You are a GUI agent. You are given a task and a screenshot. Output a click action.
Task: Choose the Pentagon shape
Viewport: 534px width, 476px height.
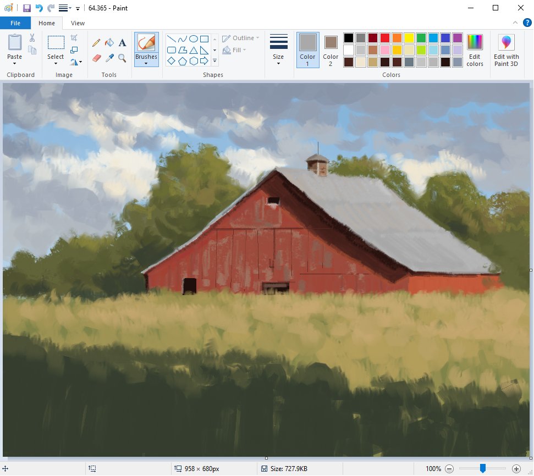pyautogui.click(x=183, y=61)
